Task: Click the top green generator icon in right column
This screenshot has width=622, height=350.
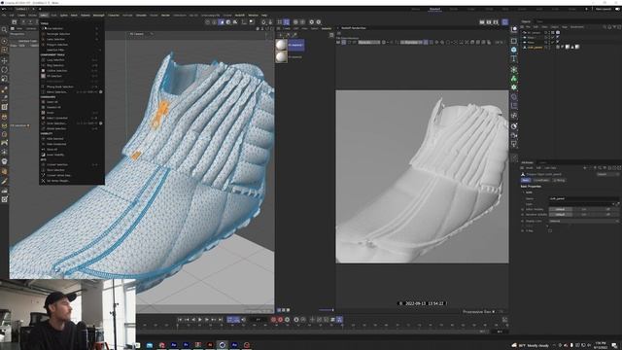Action: coord(514,70)
